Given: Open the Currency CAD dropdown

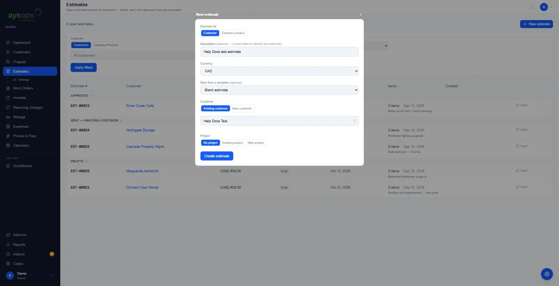Looking at the screenshot, I should point(279,71).
